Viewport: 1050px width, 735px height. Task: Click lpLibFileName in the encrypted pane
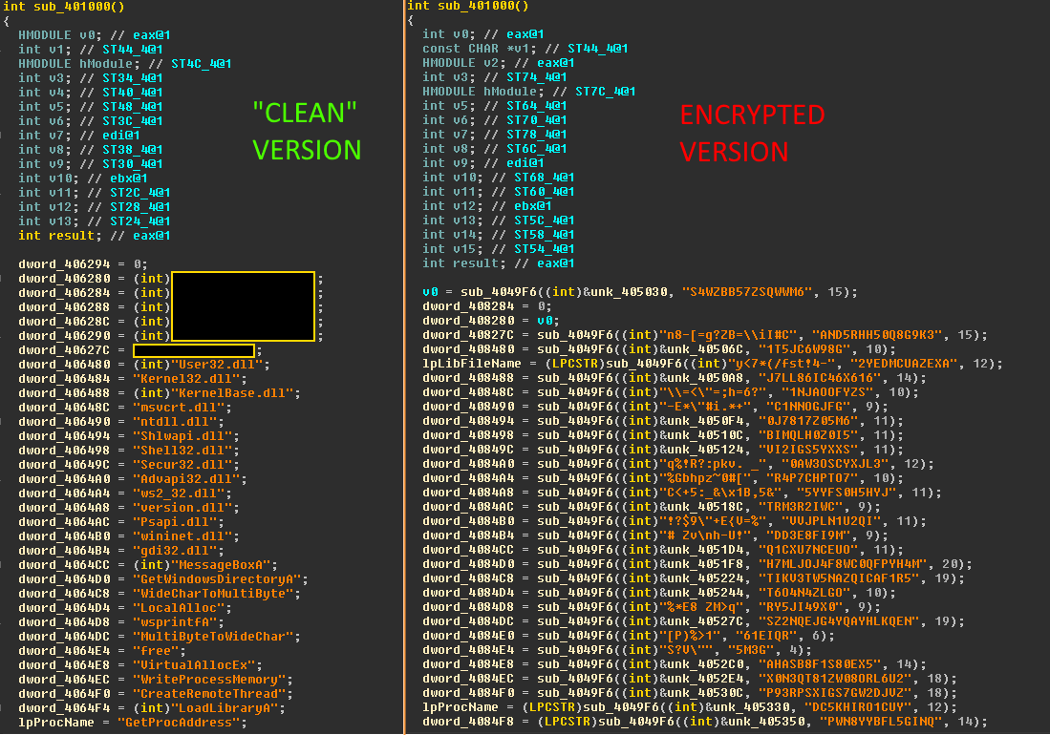pyautogui.click(x=471, y=364)
